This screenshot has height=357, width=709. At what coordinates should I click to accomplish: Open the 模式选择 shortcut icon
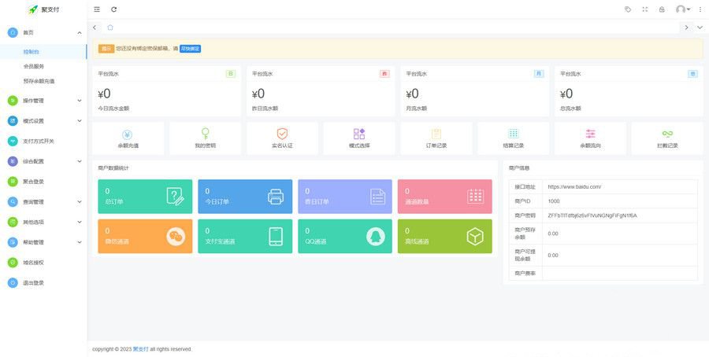(359, 134)
